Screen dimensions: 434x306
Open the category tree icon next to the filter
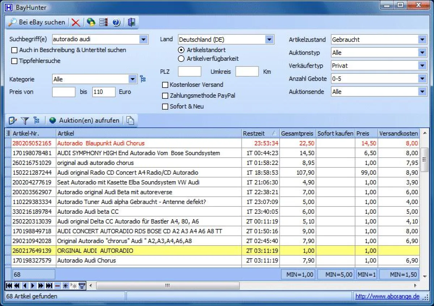click(36, 120)
